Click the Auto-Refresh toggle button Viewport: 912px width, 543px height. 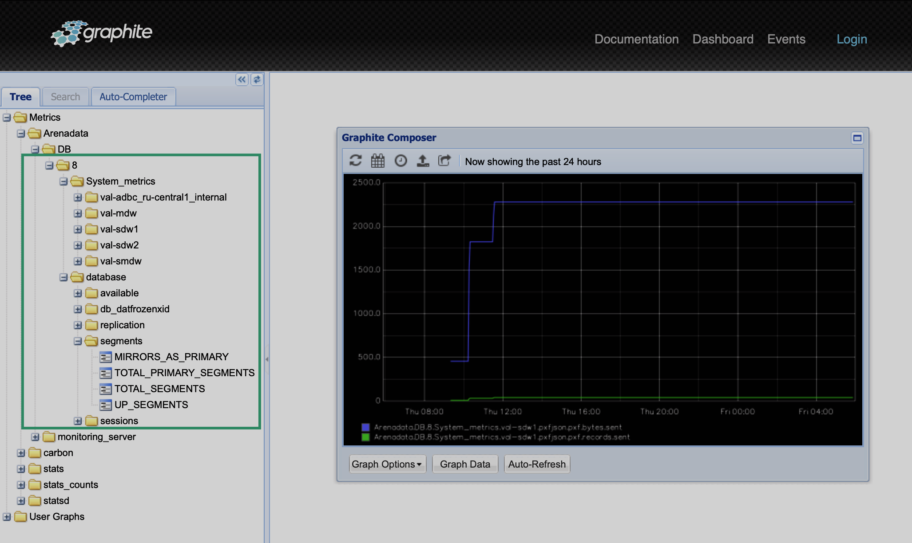(x=536, y=464)
